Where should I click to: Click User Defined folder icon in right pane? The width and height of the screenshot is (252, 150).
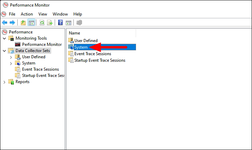(71, 40)
